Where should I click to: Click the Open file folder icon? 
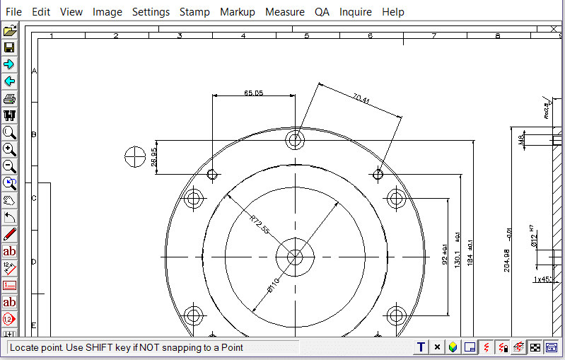click(9, 30)
